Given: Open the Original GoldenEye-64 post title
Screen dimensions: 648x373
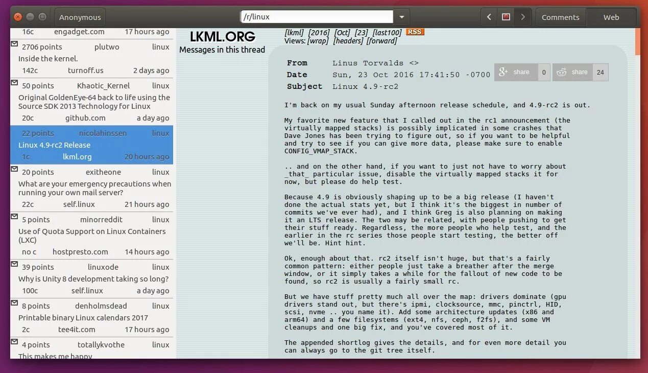Looking at the screenshot, I should click(94, 102).
